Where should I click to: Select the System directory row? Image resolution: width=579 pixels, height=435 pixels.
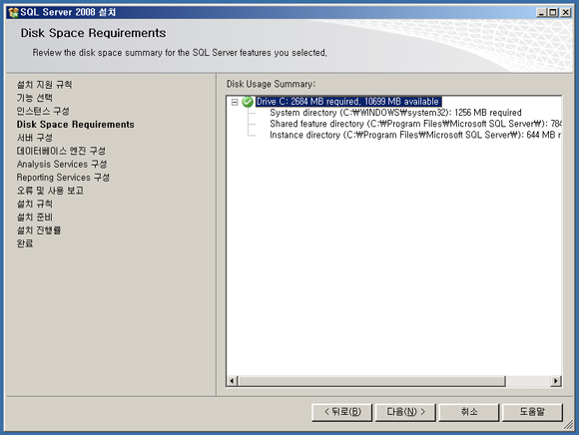[395, 113]
